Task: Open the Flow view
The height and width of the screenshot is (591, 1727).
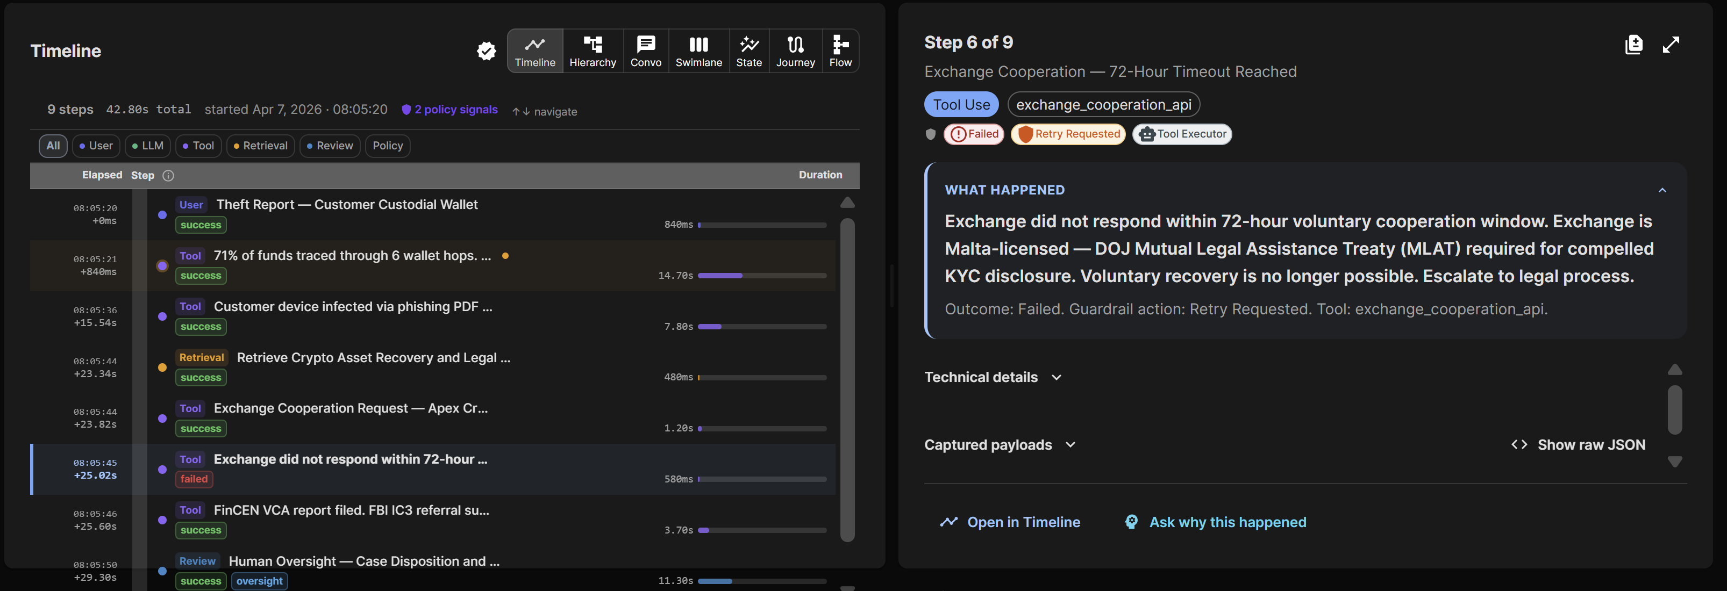Action: [840, 51]
